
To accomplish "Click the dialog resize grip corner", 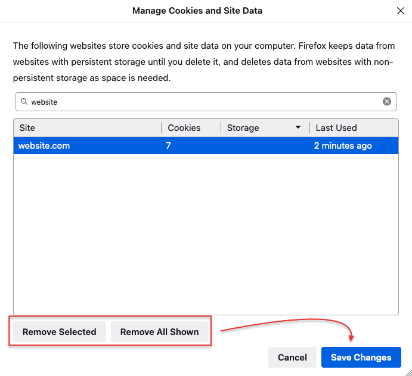I will pyautogui.click(x=409, y=373).
